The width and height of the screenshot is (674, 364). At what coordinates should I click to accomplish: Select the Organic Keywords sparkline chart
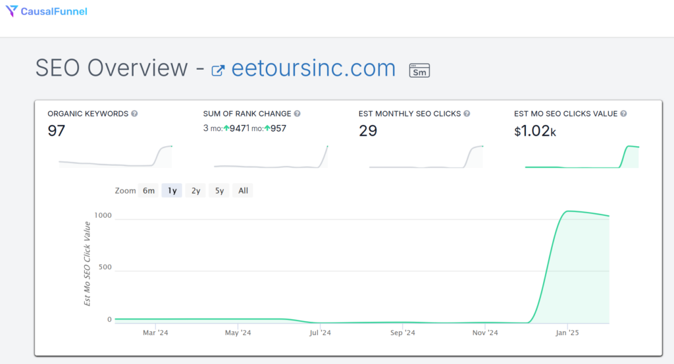click(x=115, y=157)
